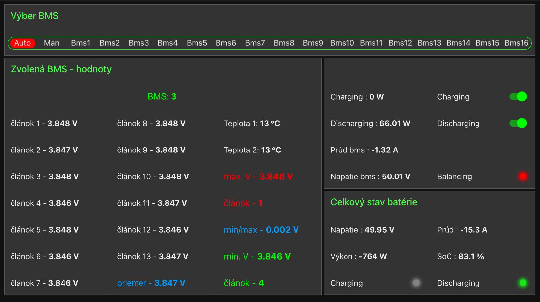Click green overall Discharging status LED

tap(523, 283)
